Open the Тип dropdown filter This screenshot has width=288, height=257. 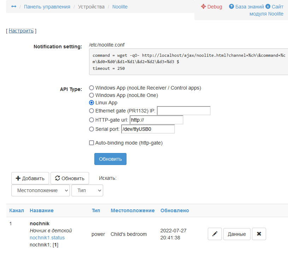87,190
